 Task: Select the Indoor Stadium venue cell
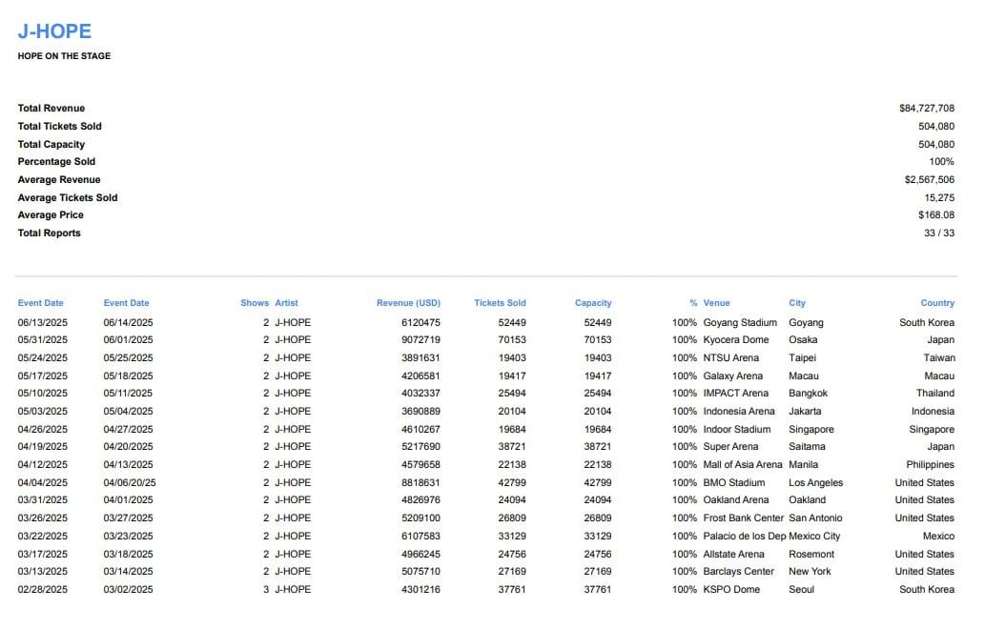tap(737, 430)
